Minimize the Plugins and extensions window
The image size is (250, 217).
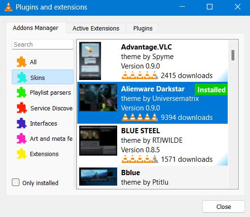[x=182, y=7]
